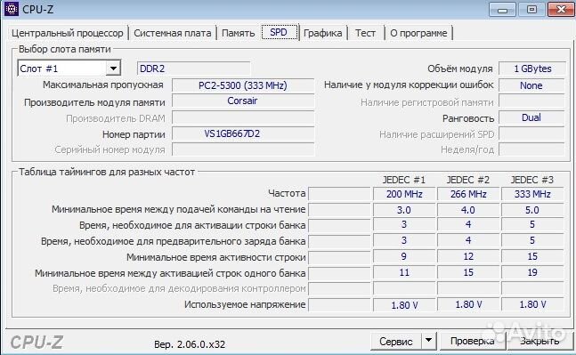
Task: Click the None error correction field
Action: point(531,85)
